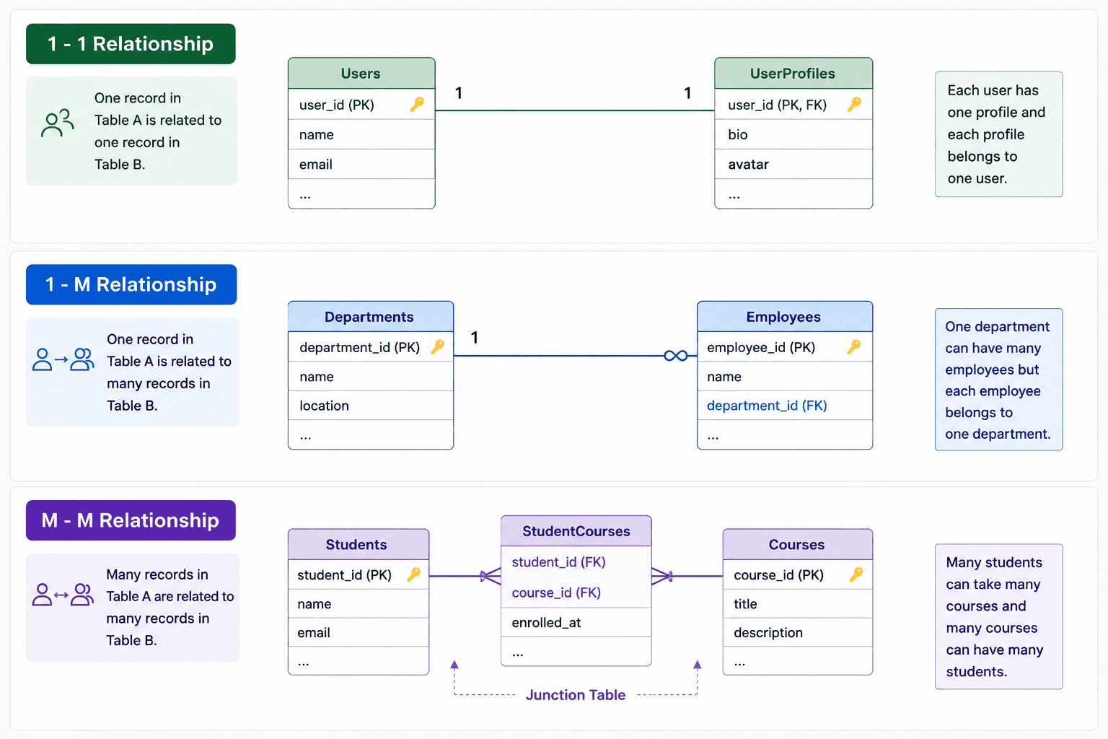The height and width of the screenshot is (739, 1108).
Task: Click the name row in the Users table
Action: [x=361, y=135]
